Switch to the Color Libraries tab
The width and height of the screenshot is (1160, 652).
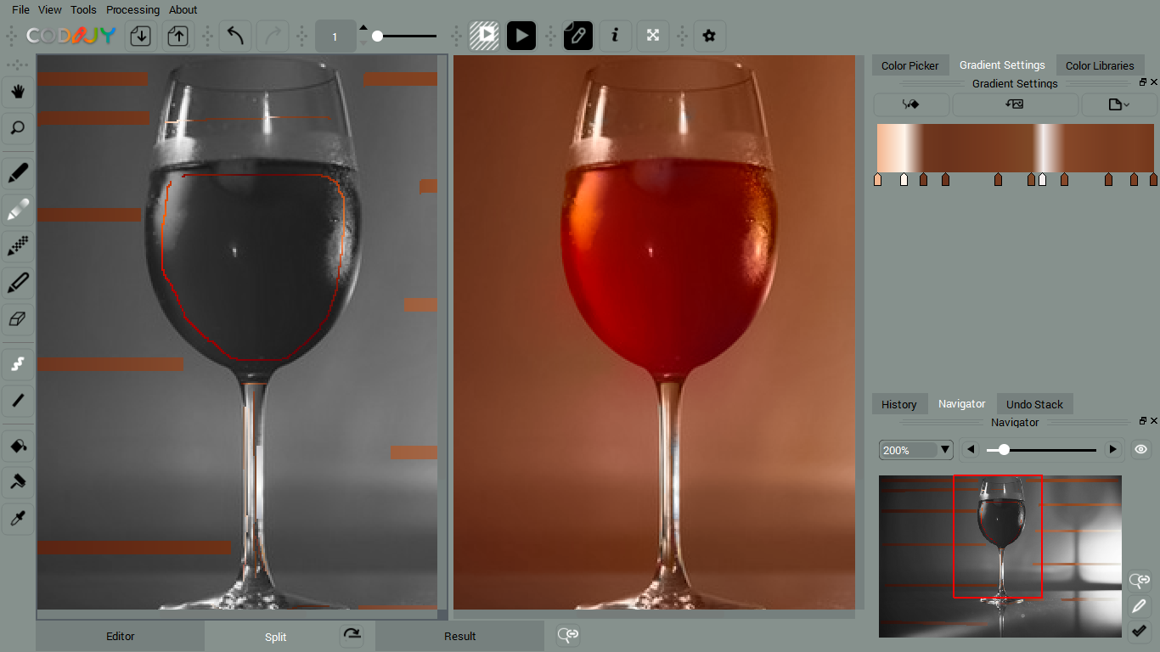(1100, 65)
